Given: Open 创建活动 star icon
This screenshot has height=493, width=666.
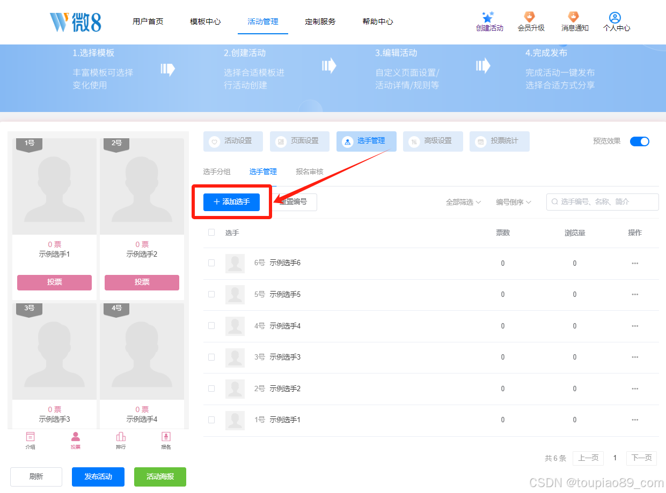Looking at the screenshot, I should (488, 17).
